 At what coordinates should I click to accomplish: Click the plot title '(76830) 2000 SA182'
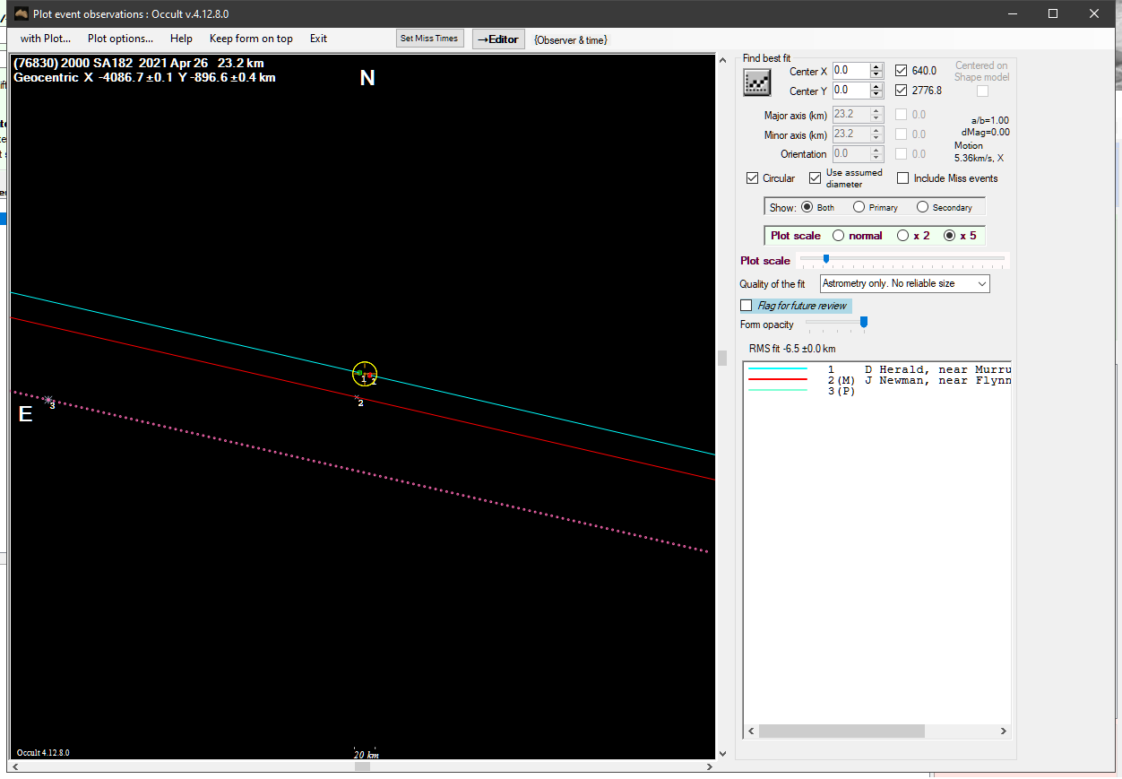(x=73, y=64)
